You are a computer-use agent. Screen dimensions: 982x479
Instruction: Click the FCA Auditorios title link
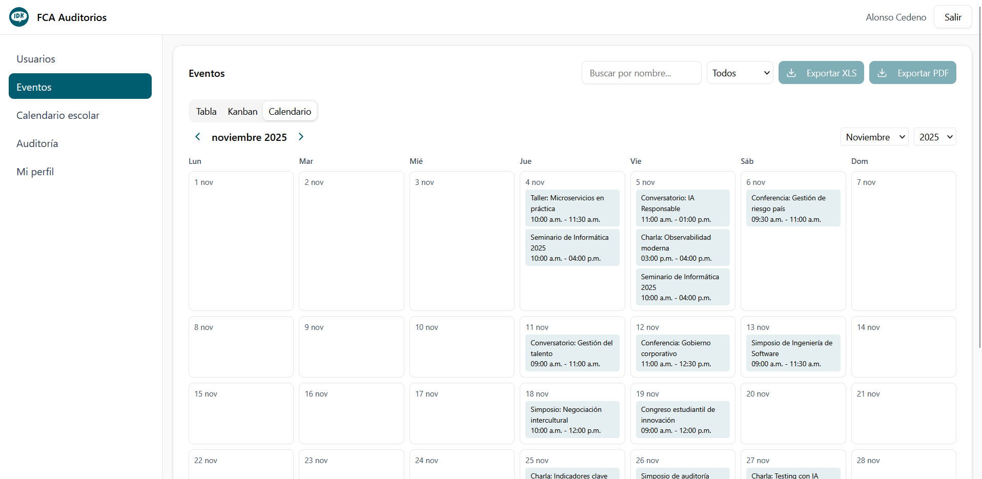72,17
